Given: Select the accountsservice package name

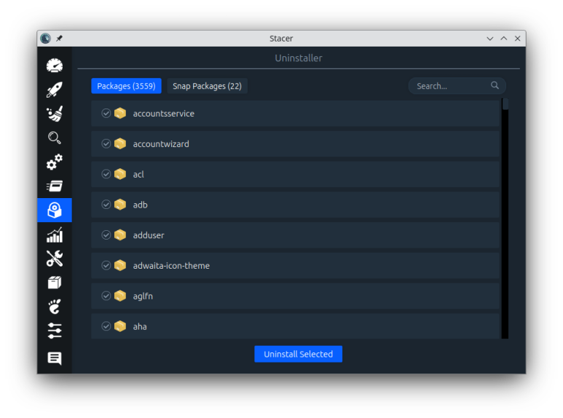Looking at the screenshot, I should [x=164, y=114].
